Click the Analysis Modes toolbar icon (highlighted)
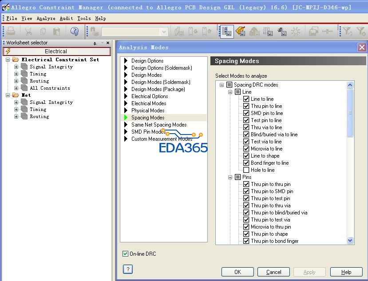368x281 pixels. coord(226,31)
